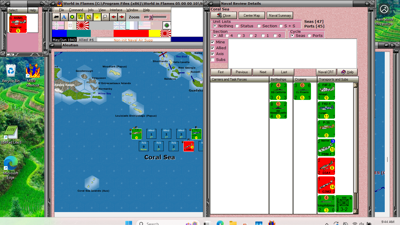The height and width of the screenshot is (225, 400).
Task: Select the CL Phoenix cruiser counter
Action: point(302,91)
